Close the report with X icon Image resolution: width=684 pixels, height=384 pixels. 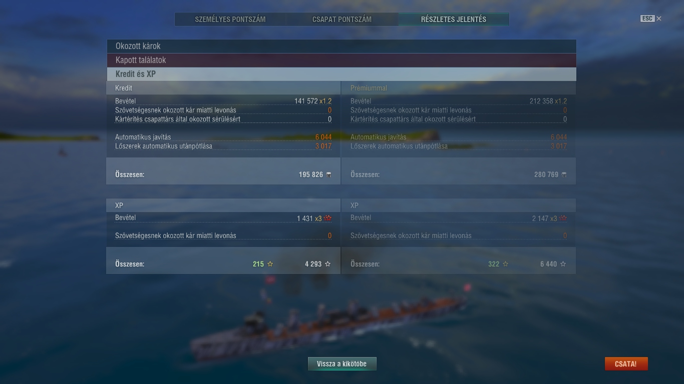659,18
